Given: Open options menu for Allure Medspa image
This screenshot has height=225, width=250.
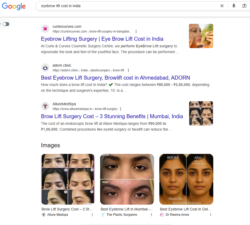Looking at the screenshot, I should [x=92, y=215].
